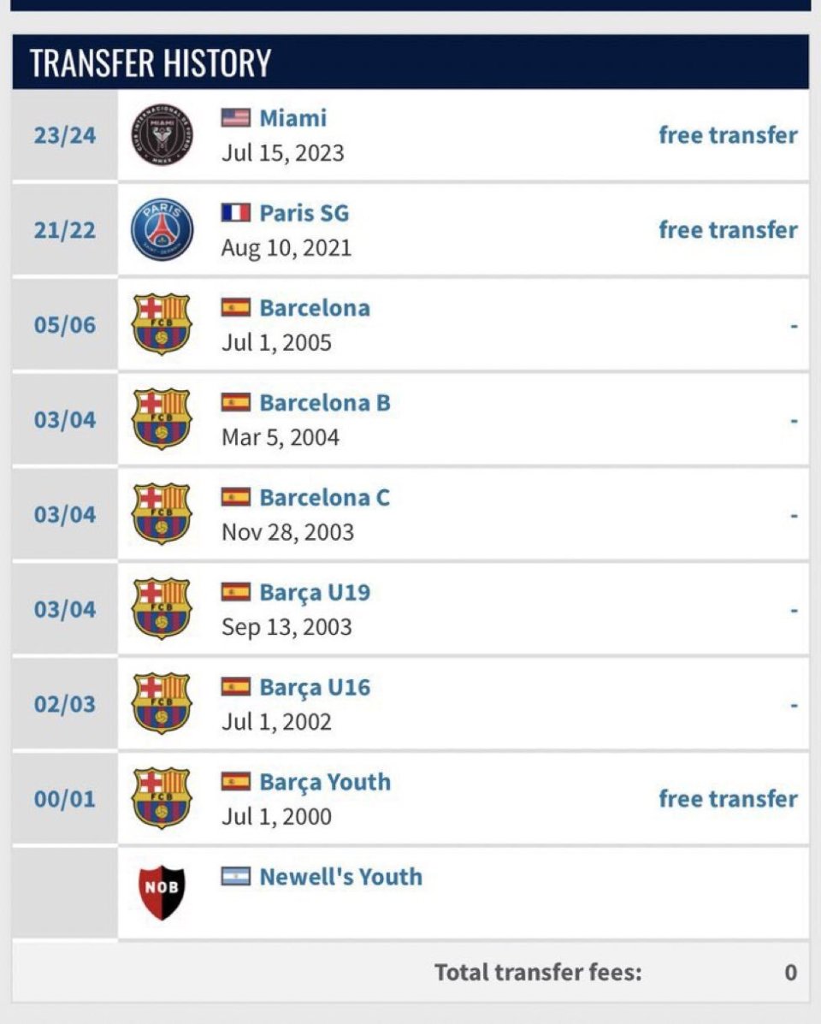Click the Barcelona crest in the 05/06 row
The image size is (821, 1024).
point(162,324)
